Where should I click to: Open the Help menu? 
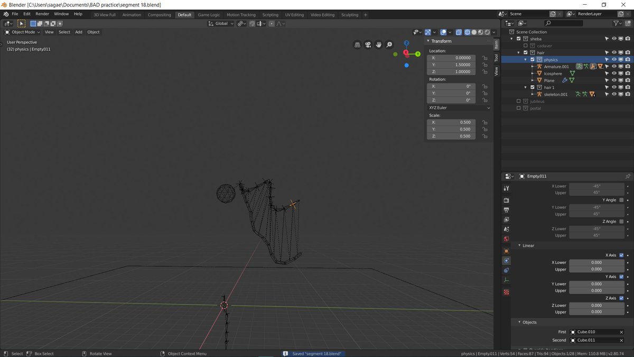[78, 14]
